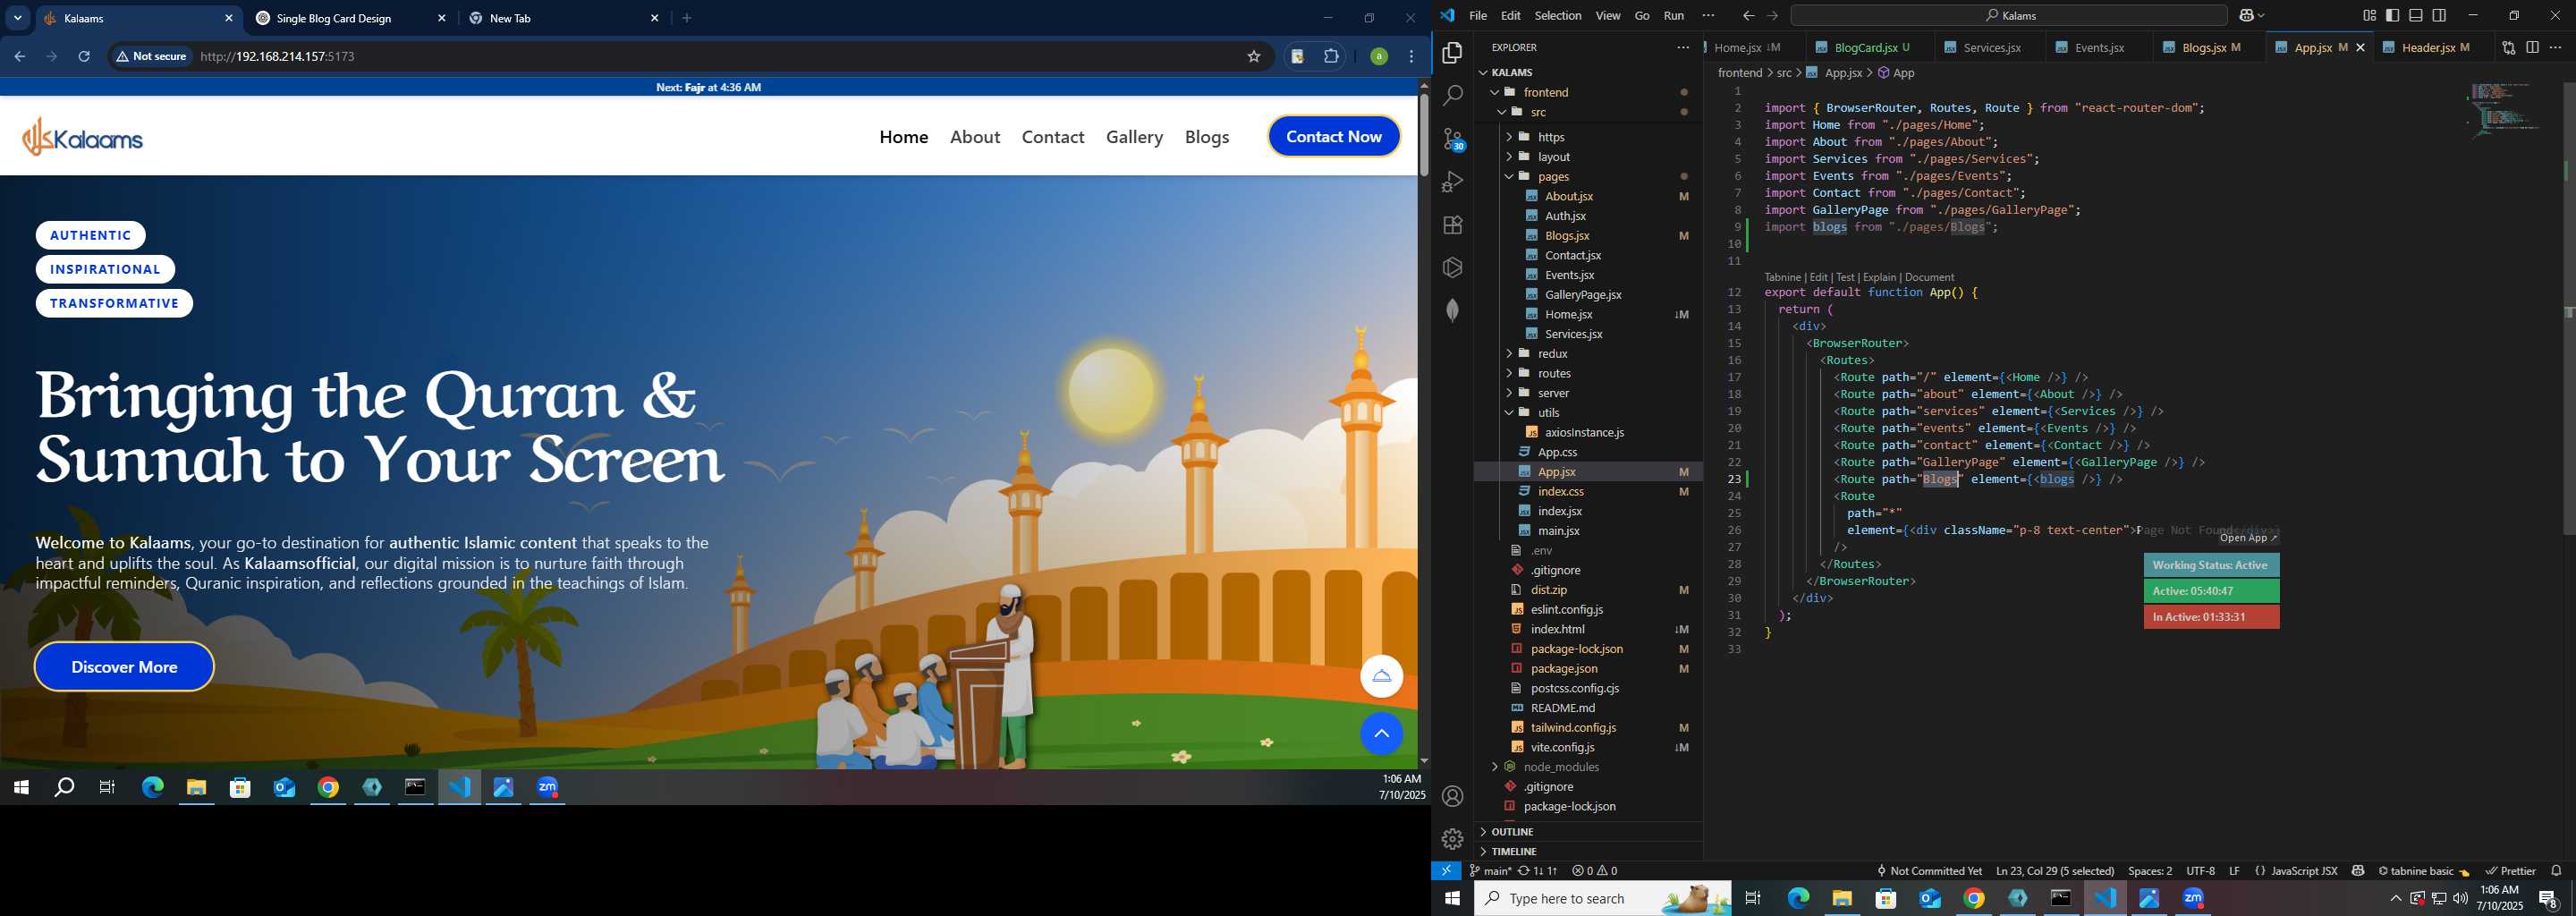Open Chrome tab search dropdown arrow

18,18
